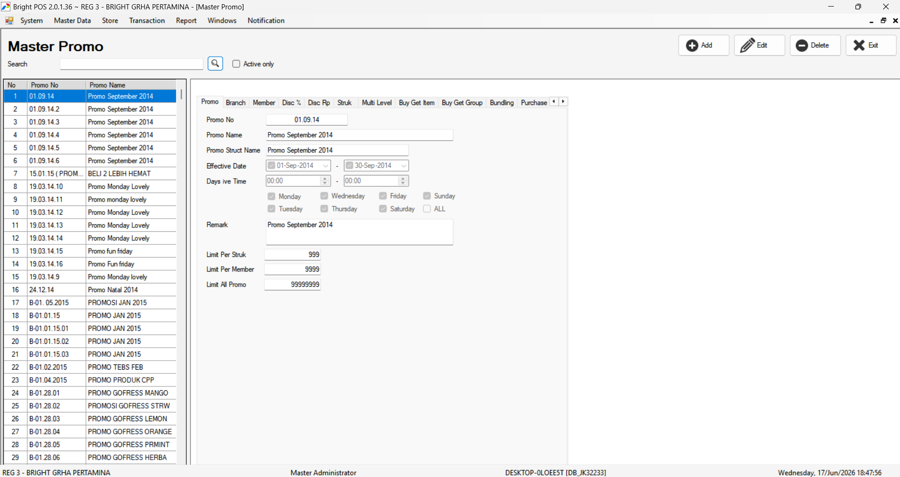900x477 pixels.
Task: Open the Report menu
Action: coord(186,21)
